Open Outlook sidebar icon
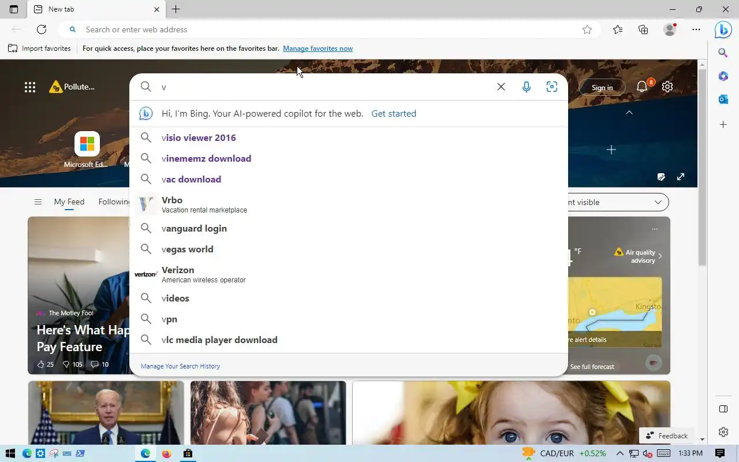Image resolution: width=739 pixels, height=462 pixels. (x=723, y=99)
